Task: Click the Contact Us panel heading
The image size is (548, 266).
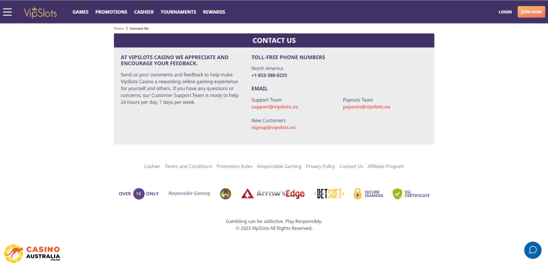Action: pos(274,40)
